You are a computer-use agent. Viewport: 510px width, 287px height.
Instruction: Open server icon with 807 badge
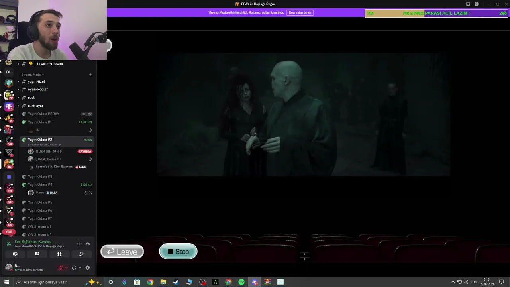coord(9,199)
